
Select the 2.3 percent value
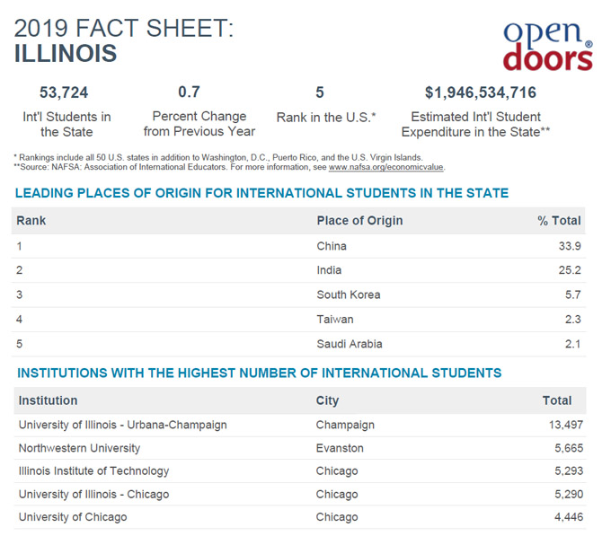(573, 320)
